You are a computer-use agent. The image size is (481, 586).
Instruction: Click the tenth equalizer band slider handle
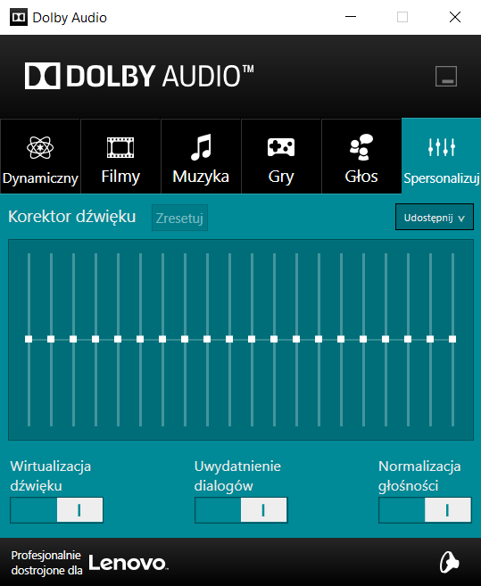[229, 339]
